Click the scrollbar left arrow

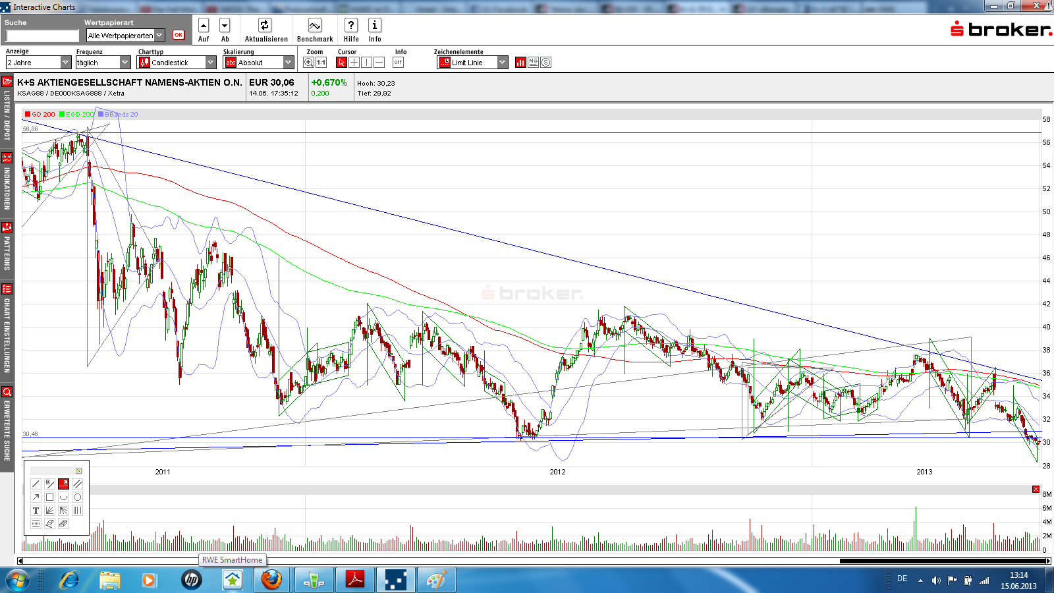click(20, 561)
